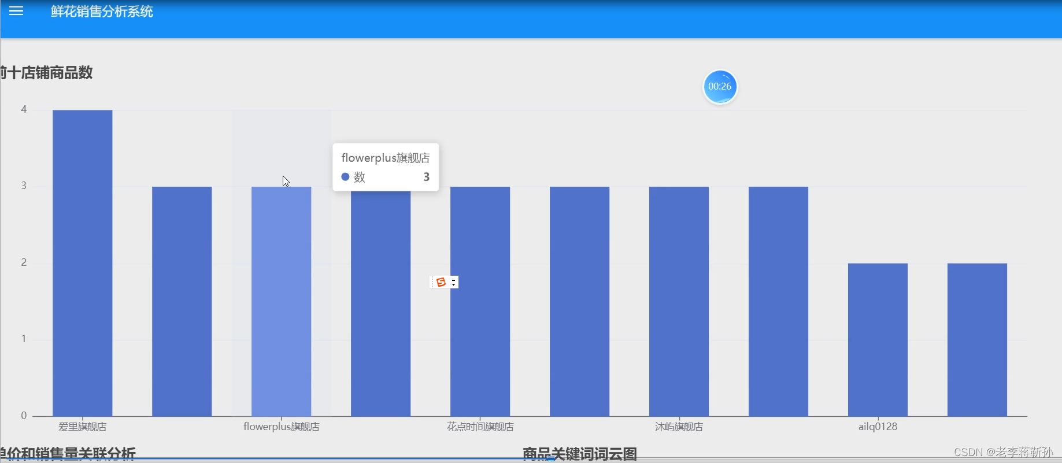Click the Sogou input method icon

point(441,282)
